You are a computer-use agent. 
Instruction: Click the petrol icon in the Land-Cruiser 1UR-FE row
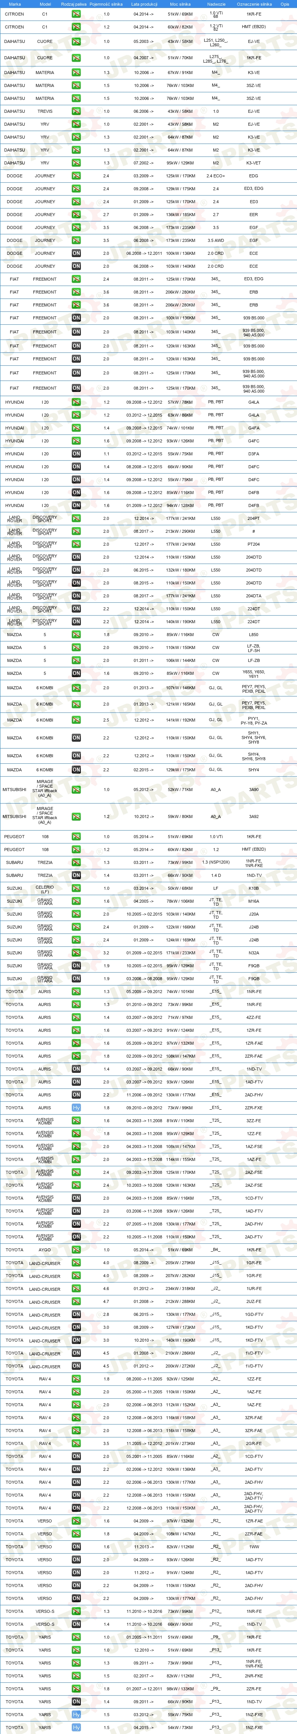[76, 1289]
